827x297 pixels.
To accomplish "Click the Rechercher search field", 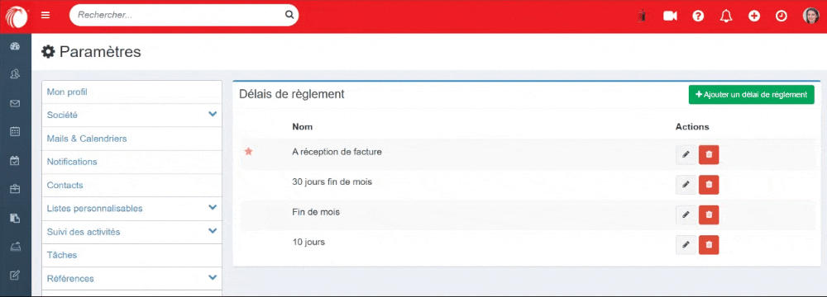I will (x=179, y=16).
